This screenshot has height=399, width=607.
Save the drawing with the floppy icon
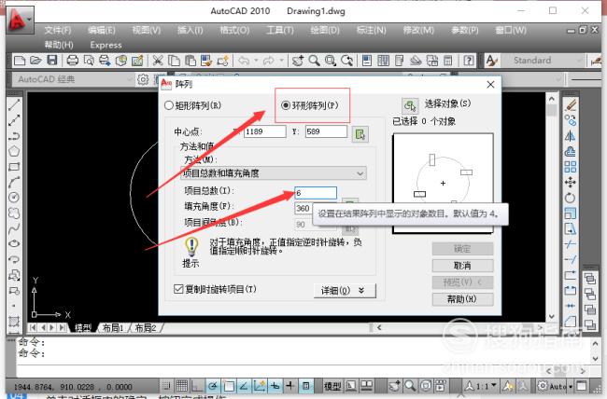coord(52,61)
